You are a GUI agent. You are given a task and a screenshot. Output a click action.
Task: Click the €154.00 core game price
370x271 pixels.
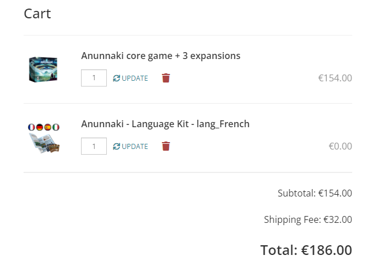point(335,78)
